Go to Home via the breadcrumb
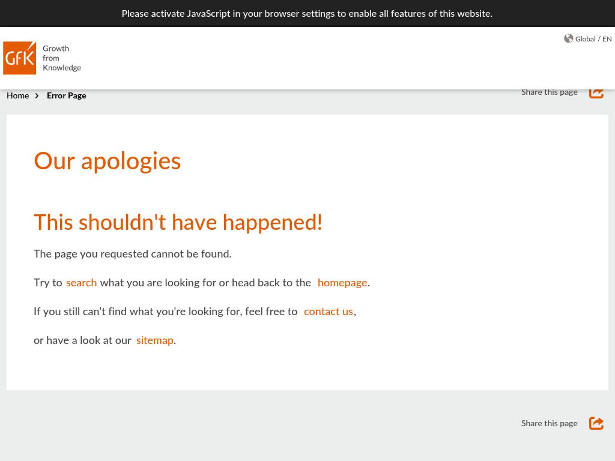The image size is (615, 461). tap(17, 96)
